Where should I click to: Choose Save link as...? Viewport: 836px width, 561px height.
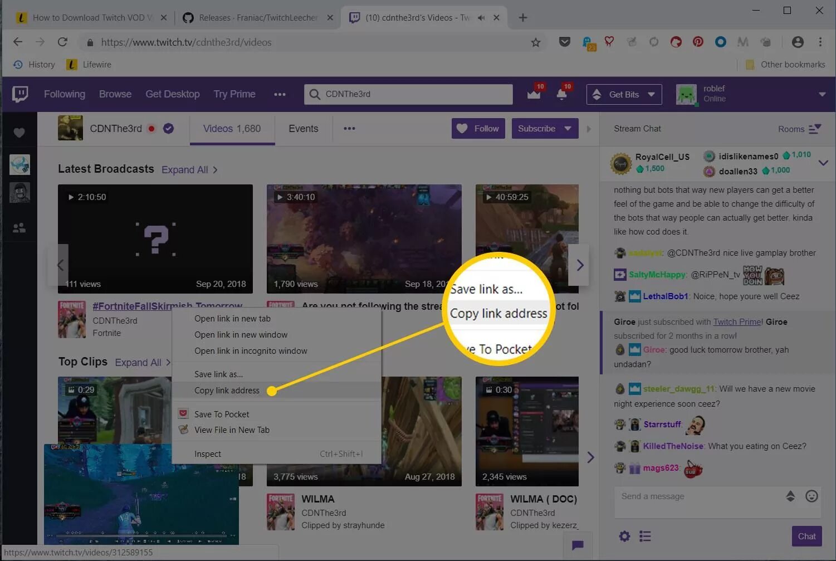coord(276,374)
